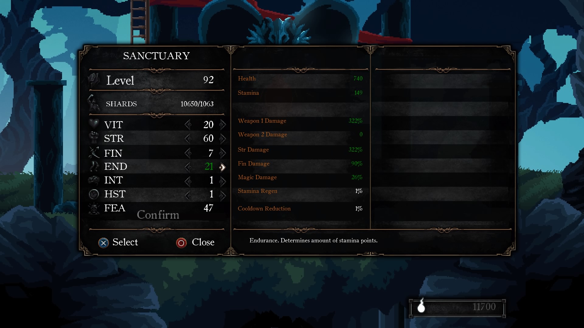584x328 pixels.
Task: Click the HST stat icon
Action: (94, 194)
